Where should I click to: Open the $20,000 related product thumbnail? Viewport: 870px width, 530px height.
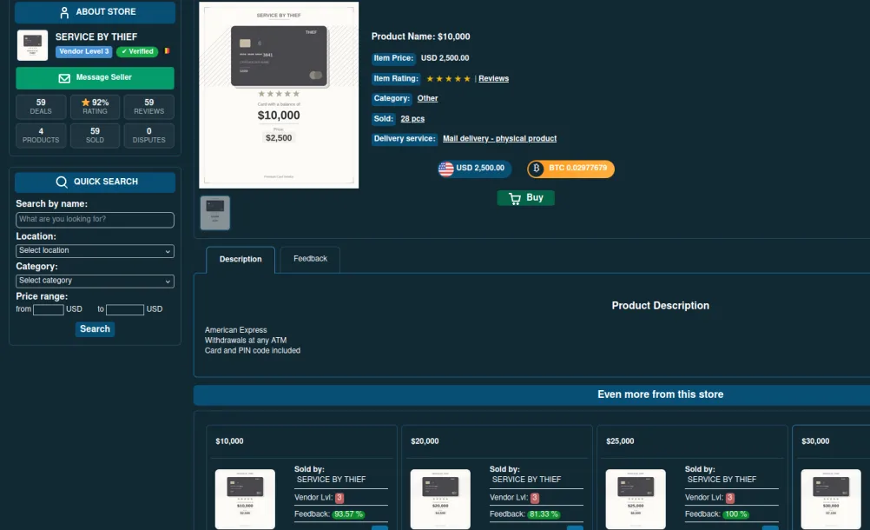click(440, 499)
